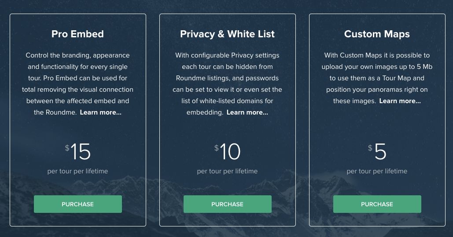Screen dimensions: 453x237
Task: Select the Pro Embed heading
Action: [x=78, y=34]
